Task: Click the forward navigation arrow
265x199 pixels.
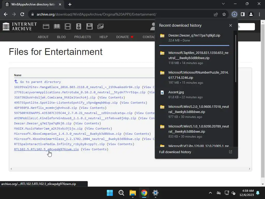Action: click(x=14, y=15)
